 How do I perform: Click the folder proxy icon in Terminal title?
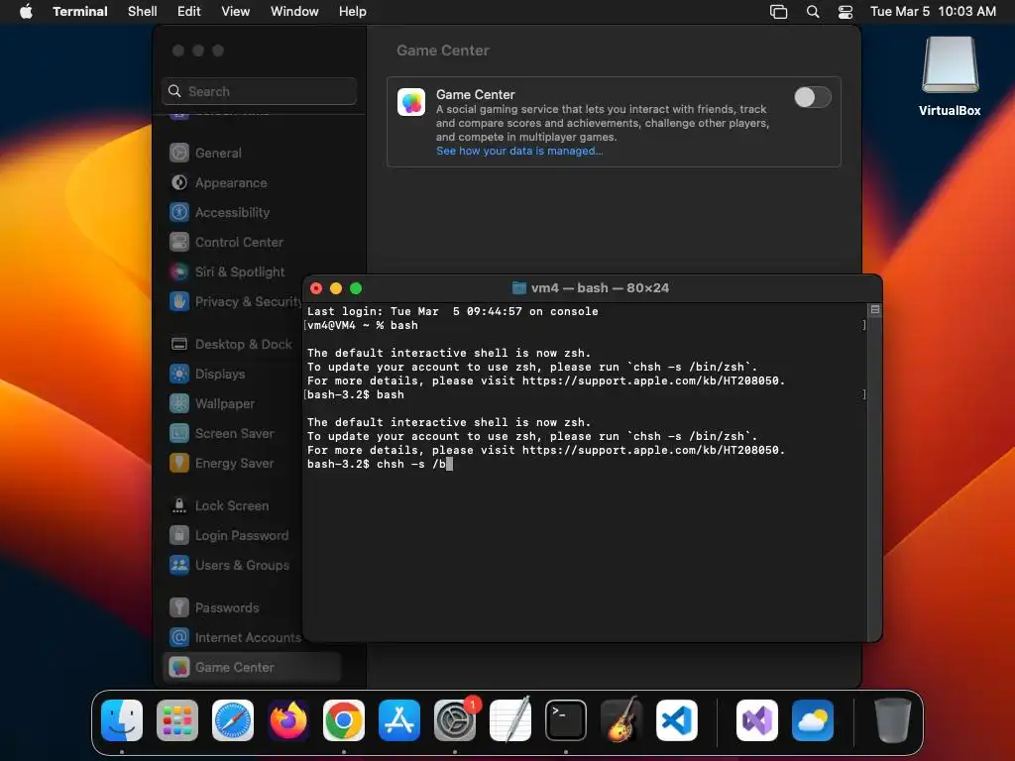(x=519, y=288)
